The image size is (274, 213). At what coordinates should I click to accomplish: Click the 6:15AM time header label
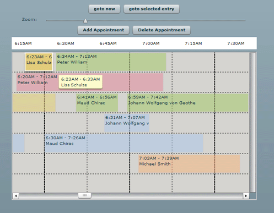23,43
